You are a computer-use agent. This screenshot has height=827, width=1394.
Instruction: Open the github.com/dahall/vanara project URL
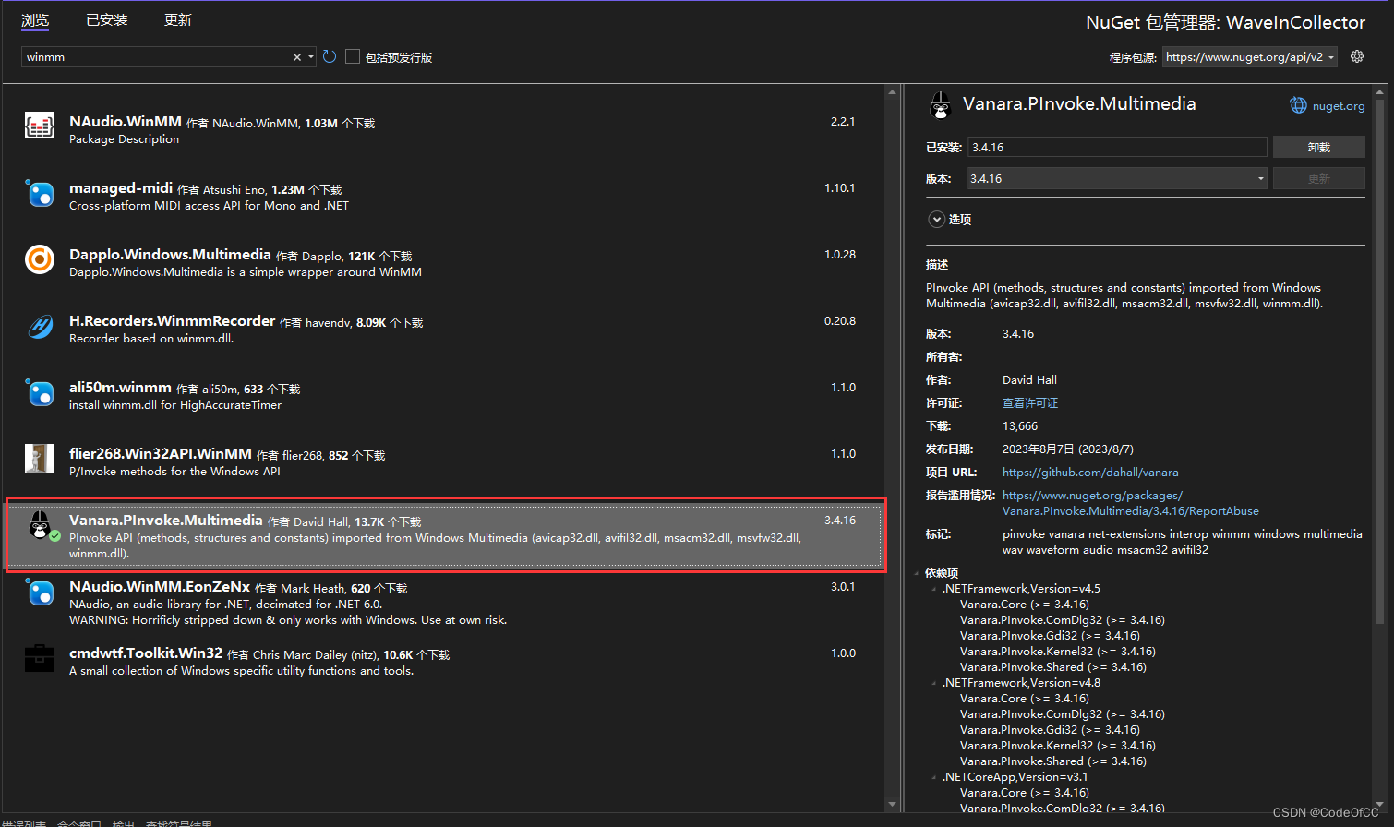[x=1090, y=473]
